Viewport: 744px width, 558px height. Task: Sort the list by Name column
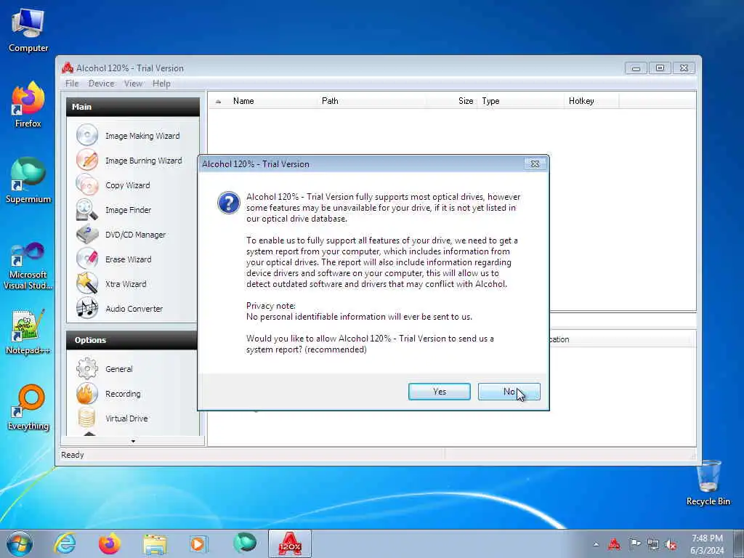[272, 100]
